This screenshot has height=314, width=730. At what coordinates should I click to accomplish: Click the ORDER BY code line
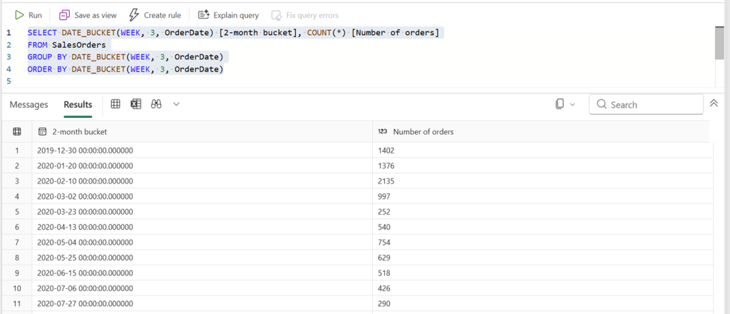[125, 69]
